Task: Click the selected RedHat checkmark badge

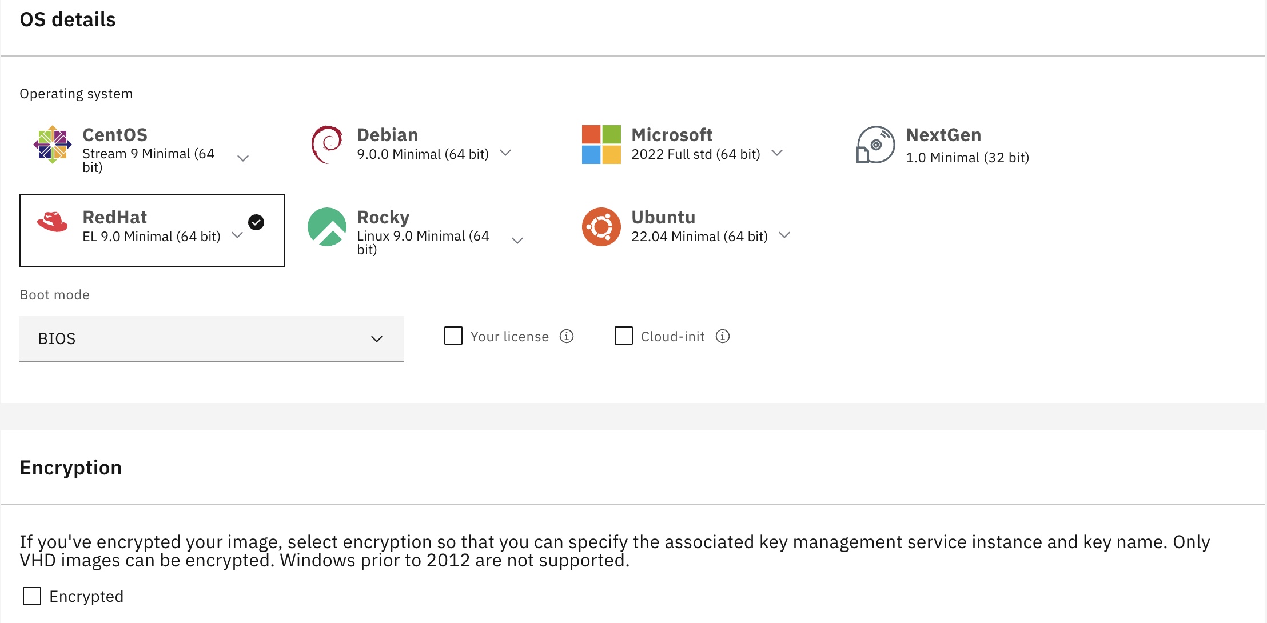Action: tap(256, 222)
